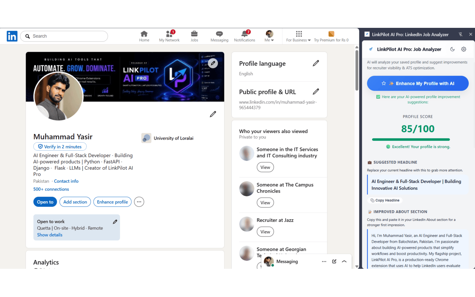This screenshot has height=297, width=475.
Task: Click the 85/100 profile score
Action: point(418,129)
